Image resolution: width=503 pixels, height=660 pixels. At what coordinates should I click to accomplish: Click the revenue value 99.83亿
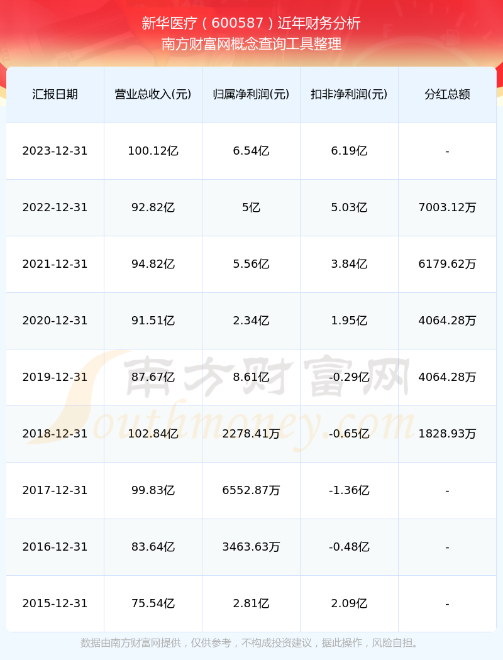[x=153, y=490]
